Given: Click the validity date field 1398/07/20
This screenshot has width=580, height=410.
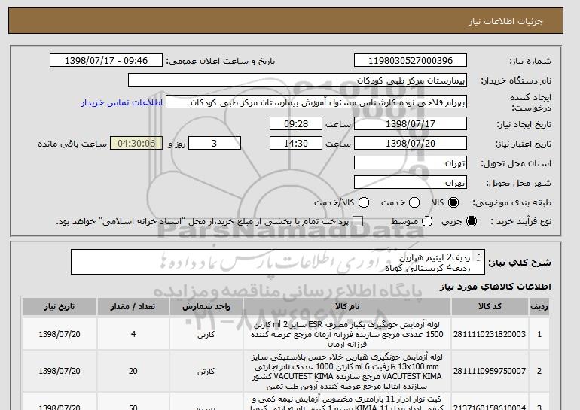Looking at the screenshot, I should tap(411, 144).
